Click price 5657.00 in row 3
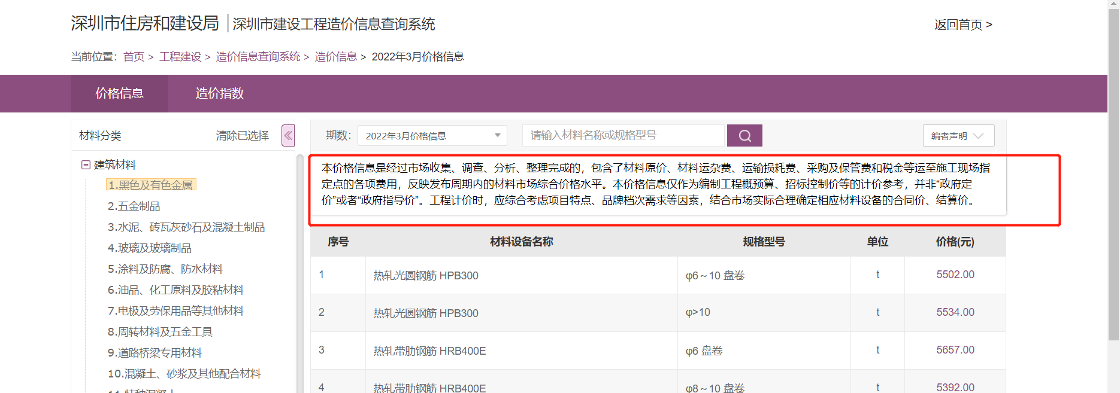 tap(955, 350)
